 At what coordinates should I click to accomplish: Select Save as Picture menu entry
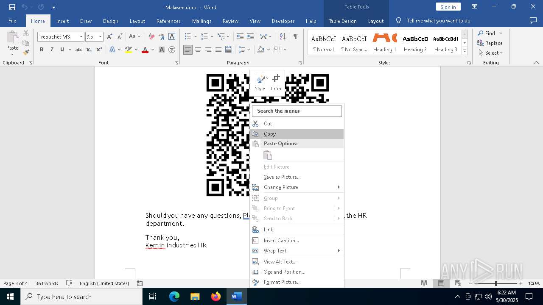click(297, 177)
